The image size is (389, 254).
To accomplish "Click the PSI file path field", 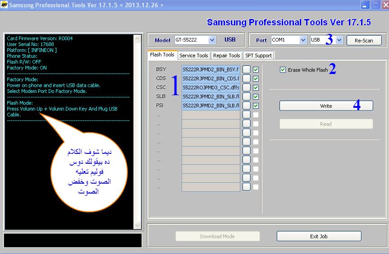I will (211, 106).
